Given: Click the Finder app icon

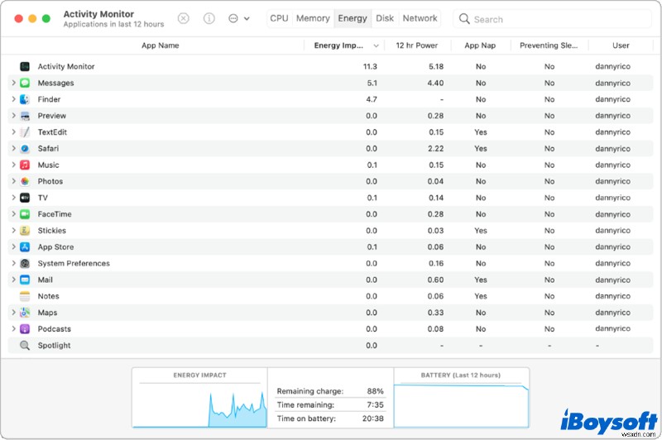Looking at the screenshot, I should point(25,99).
